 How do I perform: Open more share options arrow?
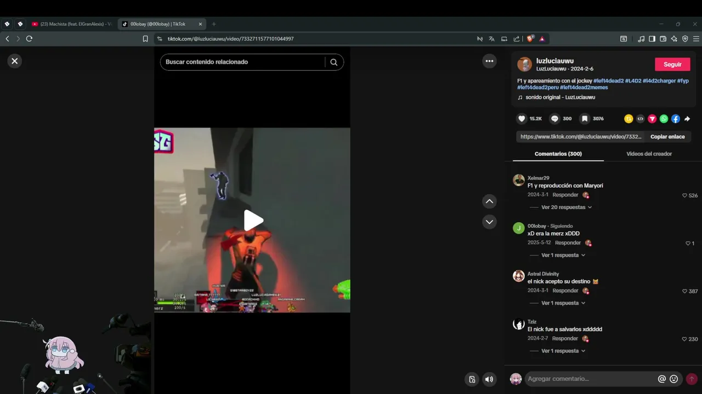tap(687, 119)
